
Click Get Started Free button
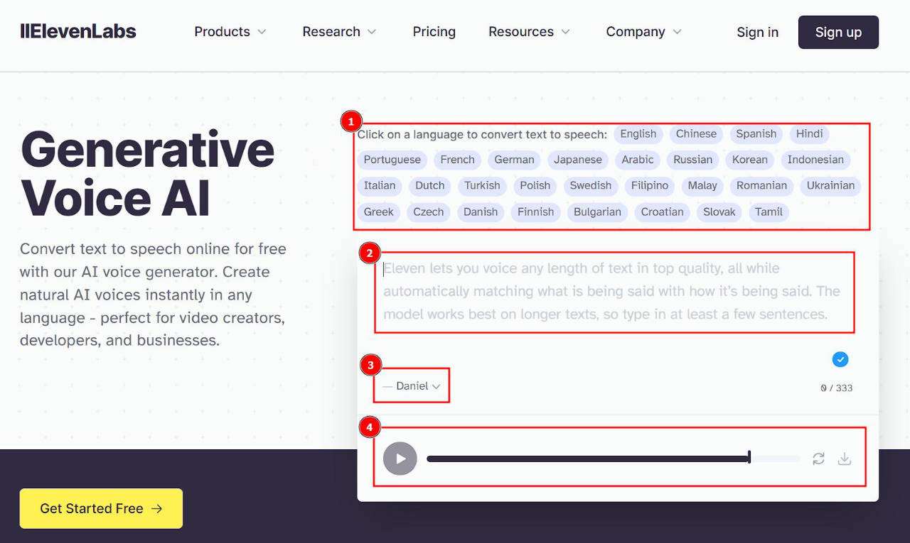tap(101, 508)
